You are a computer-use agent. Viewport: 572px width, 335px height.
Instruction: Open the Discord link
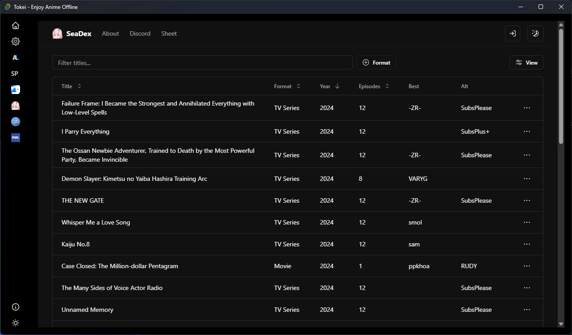(x=140, y=33)
